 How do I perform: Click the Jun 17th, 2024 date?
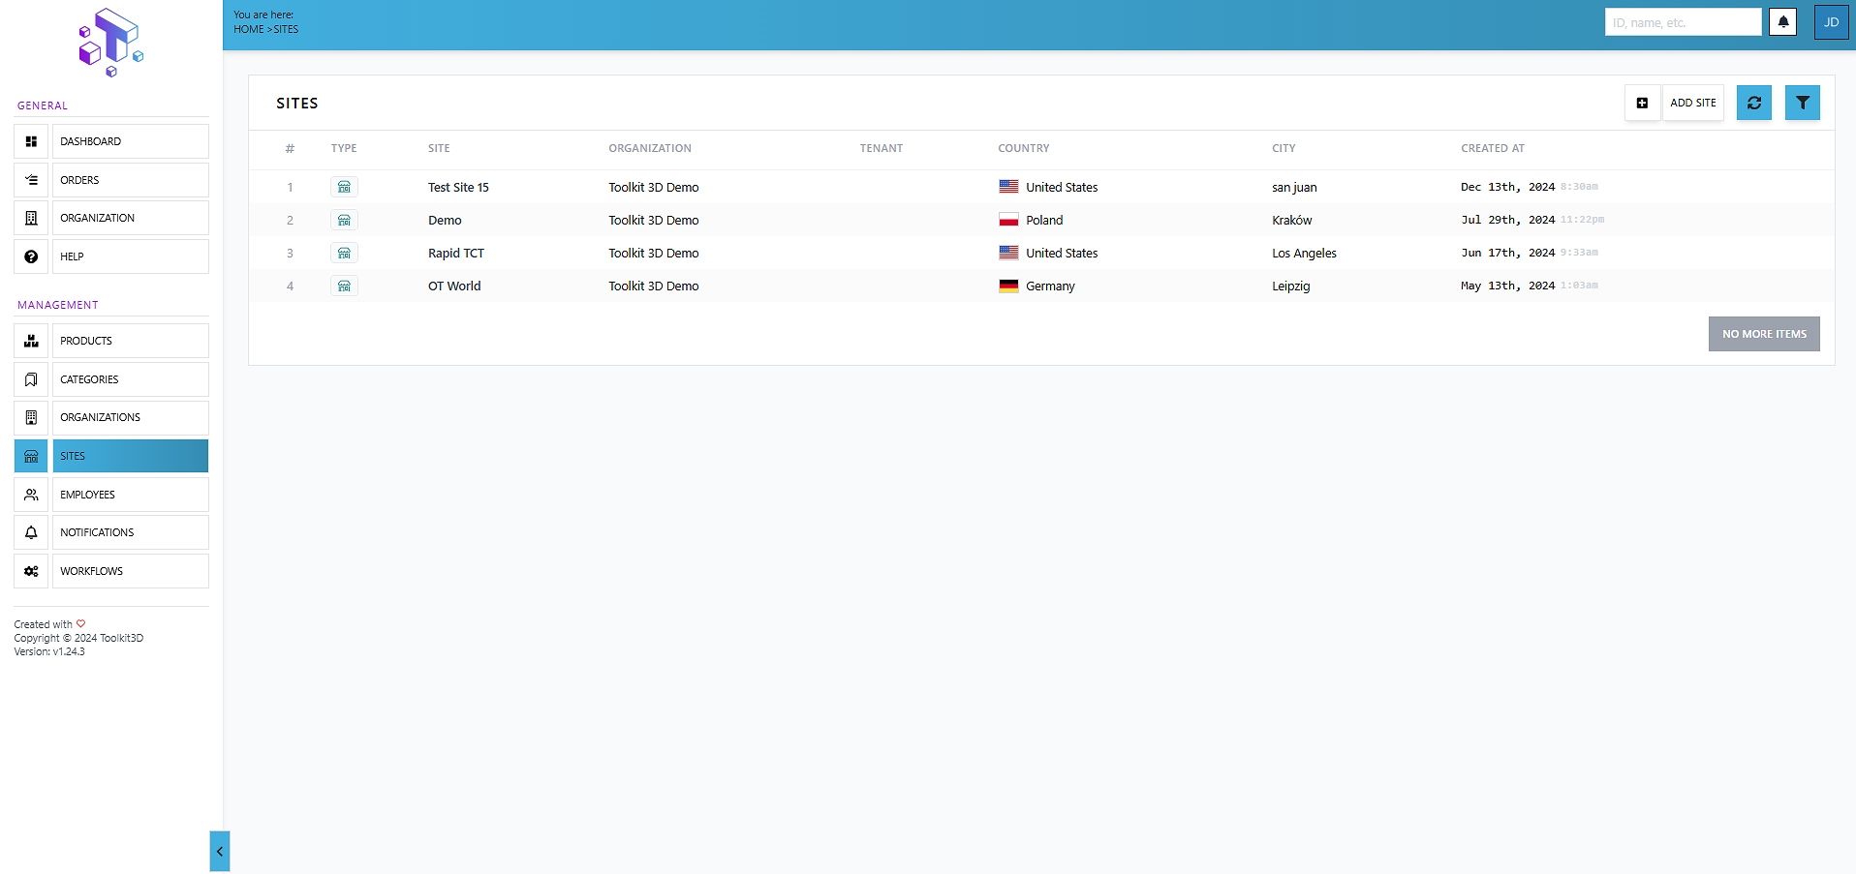pos(1507,253)
